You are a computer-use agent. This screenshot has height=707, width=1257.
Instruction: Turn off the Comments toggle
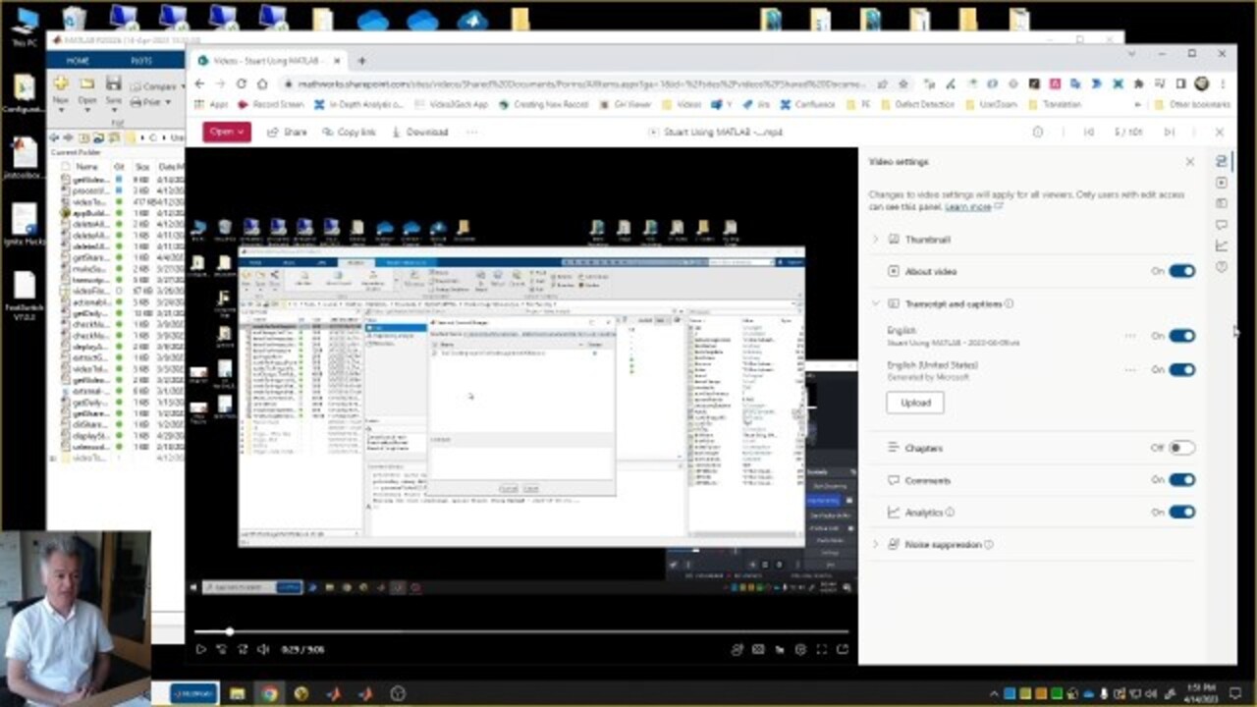pos(1181,480)
